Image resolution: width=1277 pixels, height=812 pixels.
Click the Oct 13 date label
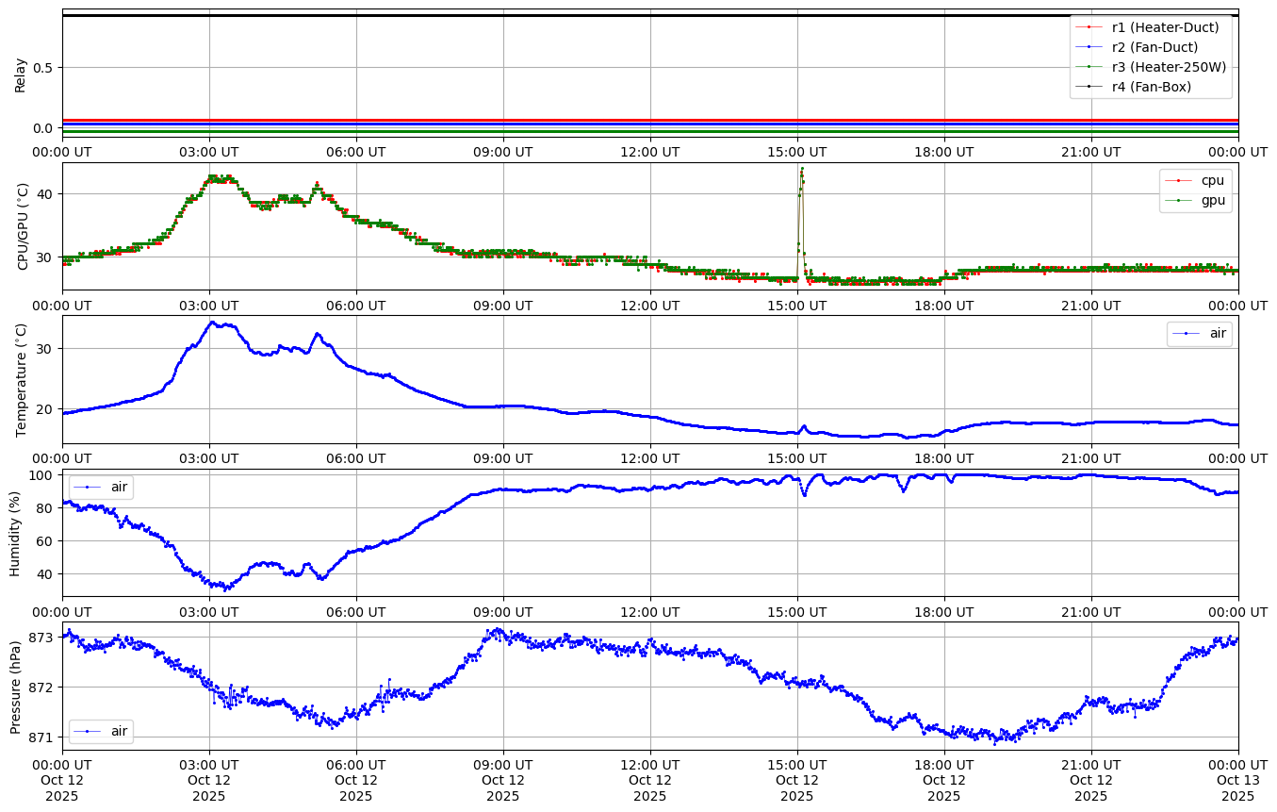[x=1237, y=780]
